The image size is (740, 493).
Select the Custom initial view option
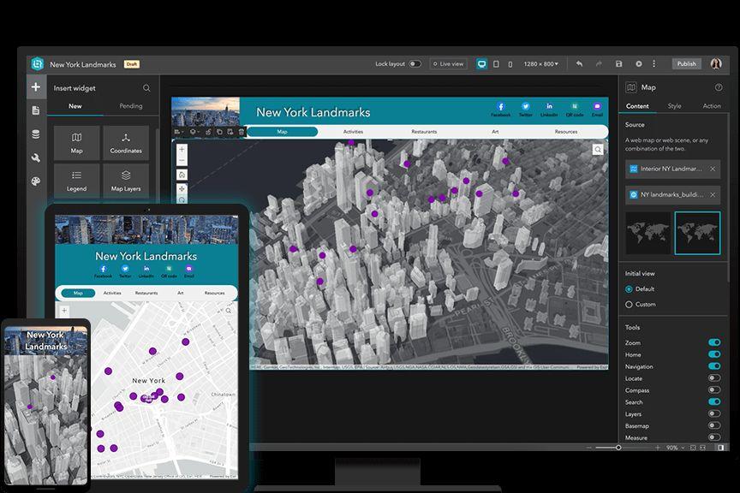pyautogui.click(x=630, y=305)
